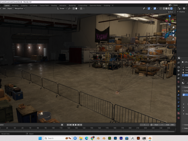Click the blue Z axis on navigation gizmo
This screenshot has width=188, height=141.
(170, 16)
